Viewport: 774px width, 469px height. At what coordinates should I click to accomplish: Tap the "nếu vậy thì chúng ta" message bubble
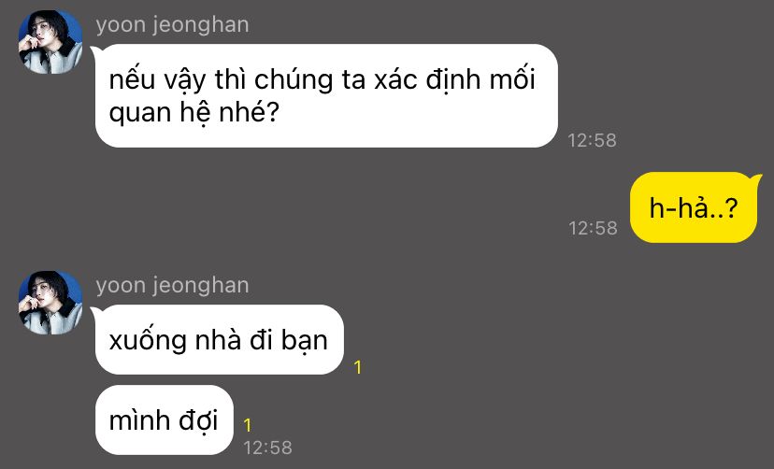coord(326,95)
